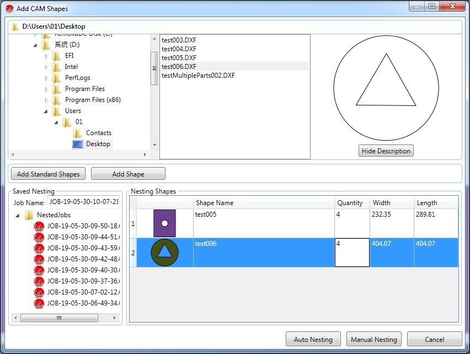Click the red icon for JOB-19-05-30-09-50-18
The height and width of the screenshot is (354, 470).
(x=39, y=226)
